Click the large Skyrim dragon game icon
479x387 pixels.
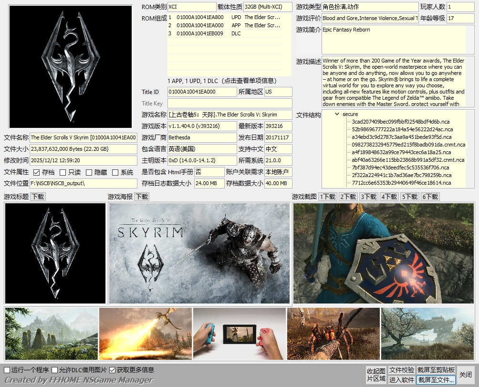[71, 67]
